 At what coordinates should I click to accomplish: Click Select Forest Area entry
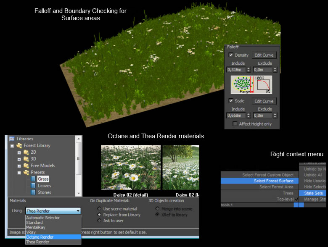(x=259, y=187)
